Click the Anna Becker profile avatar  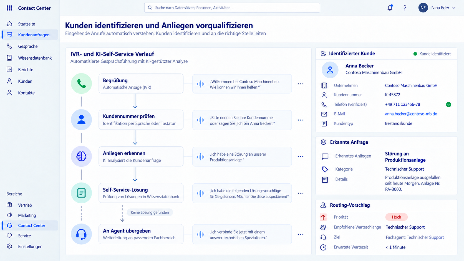pos(330,70)
